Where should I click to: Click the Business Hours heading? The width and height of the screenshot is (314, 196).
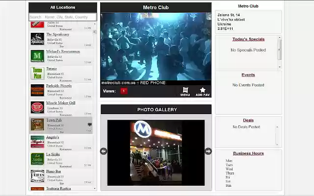[x=248, y=153]
